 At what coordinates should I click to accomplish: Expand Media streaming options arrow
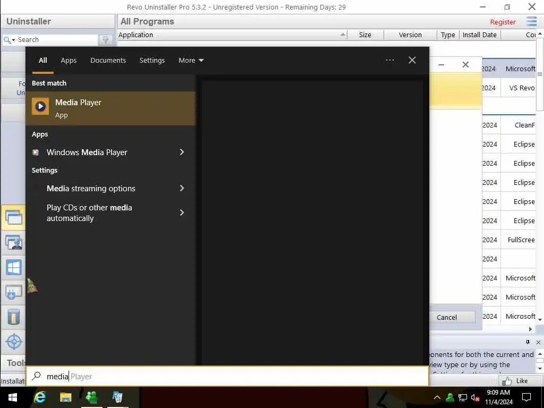[x=182, y=189]
